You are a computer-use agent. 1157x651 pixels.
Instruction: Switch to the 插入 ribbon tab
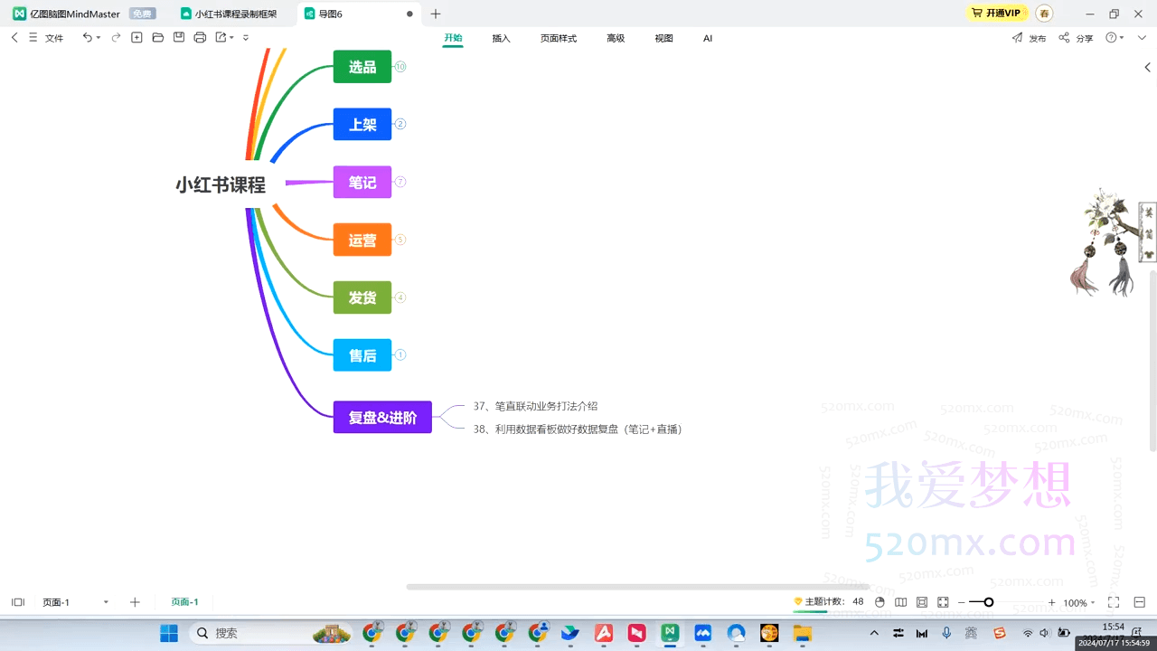tap(501, 38)
